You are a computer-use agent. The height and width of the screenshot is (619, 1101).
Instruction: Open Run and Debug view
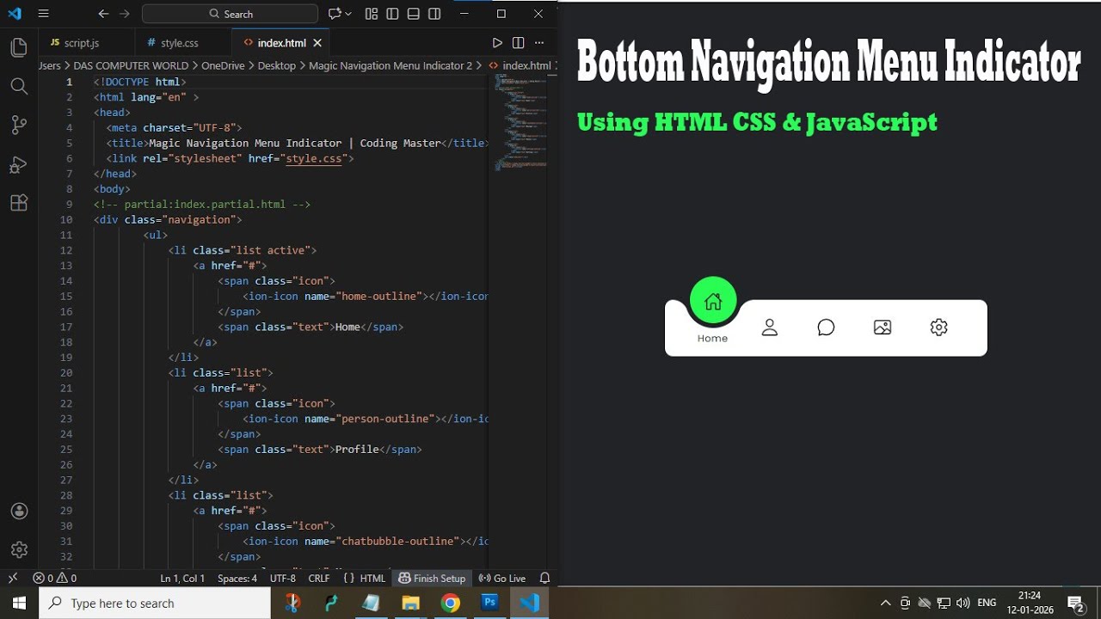(x=19, y=164)
